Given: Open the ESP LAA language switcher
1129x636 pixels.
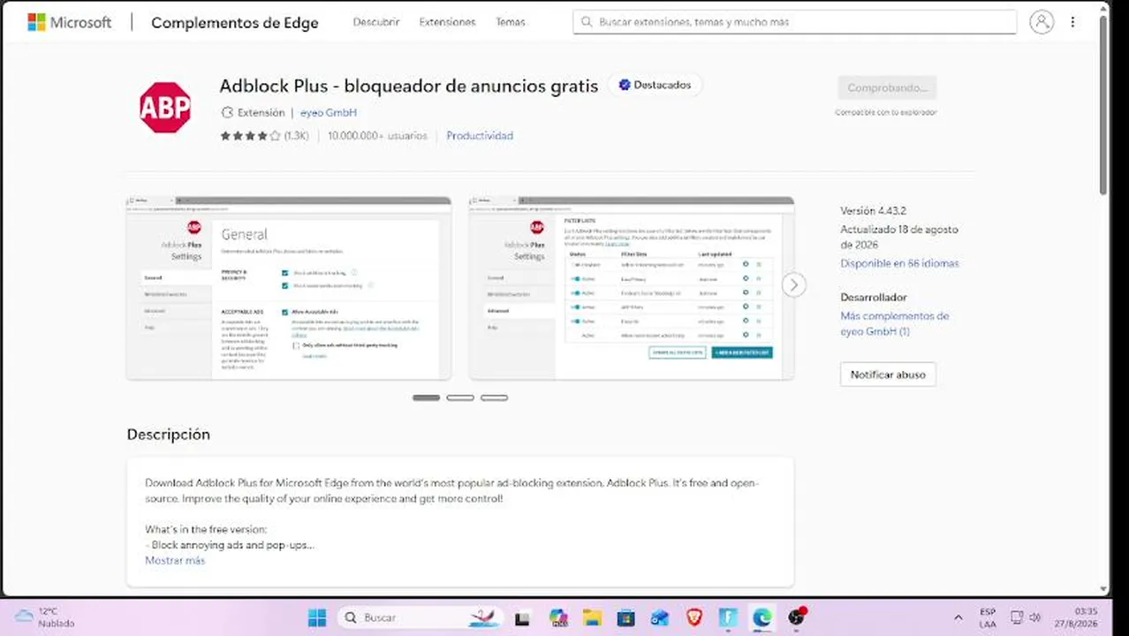Looking at the screenshot, I should click(x=988, y=617).
